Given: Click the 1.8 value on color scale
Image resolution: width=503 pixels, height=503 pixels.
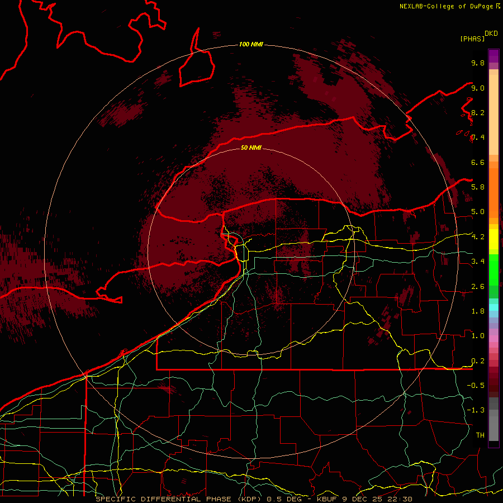Looking at the screenshot, I should click(x=478, y=311).
